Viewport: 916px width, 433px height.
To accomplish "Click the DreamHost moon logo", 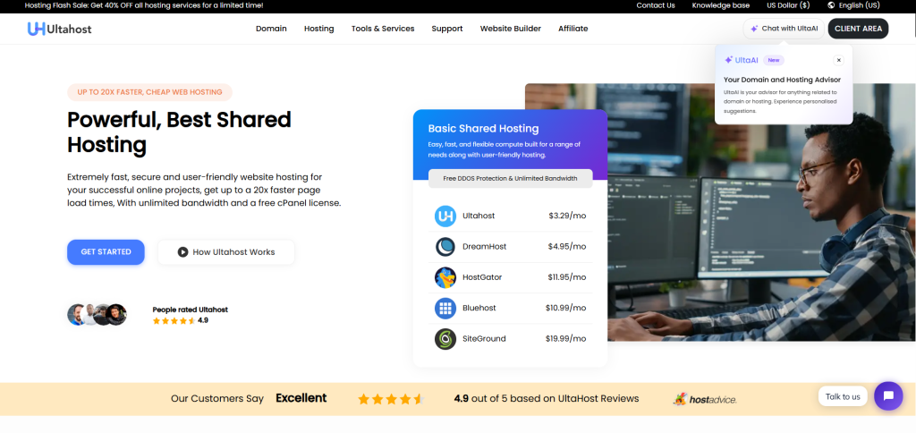I will [x=445, y=247].
